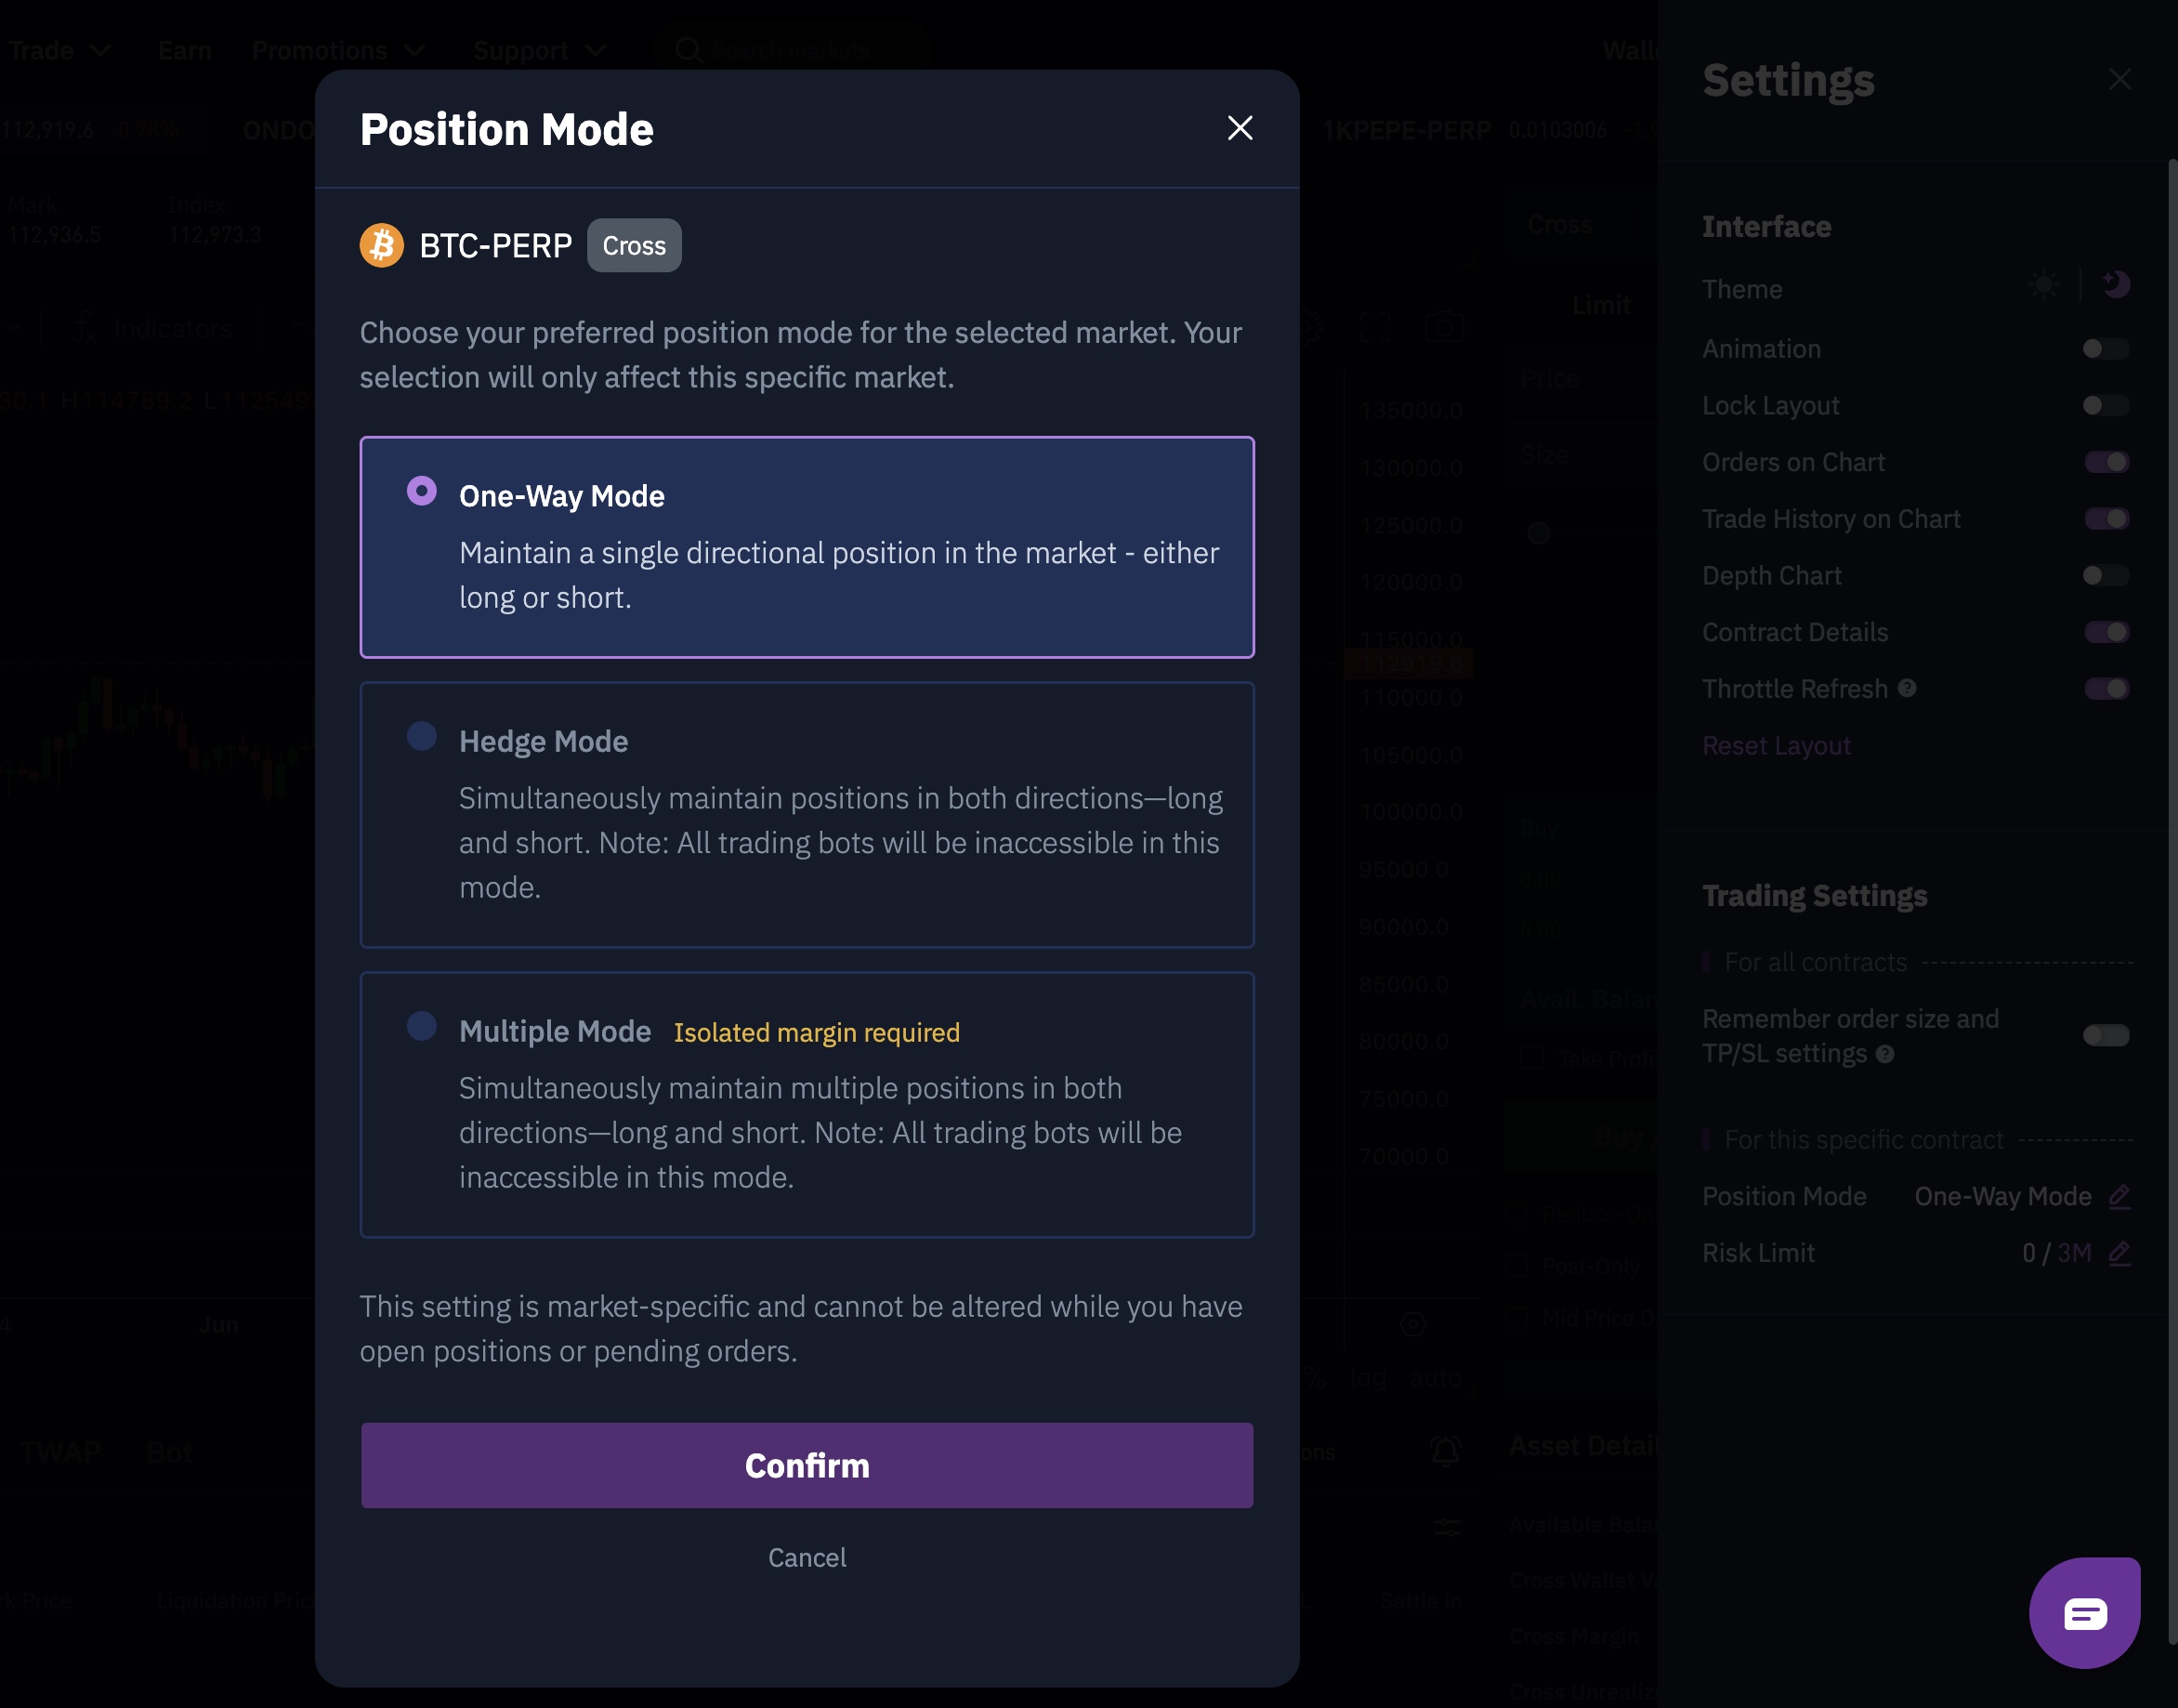Expand the Trade menu dropdown
This screenshot has height=1708, width=2178.
tap(58, 50)
